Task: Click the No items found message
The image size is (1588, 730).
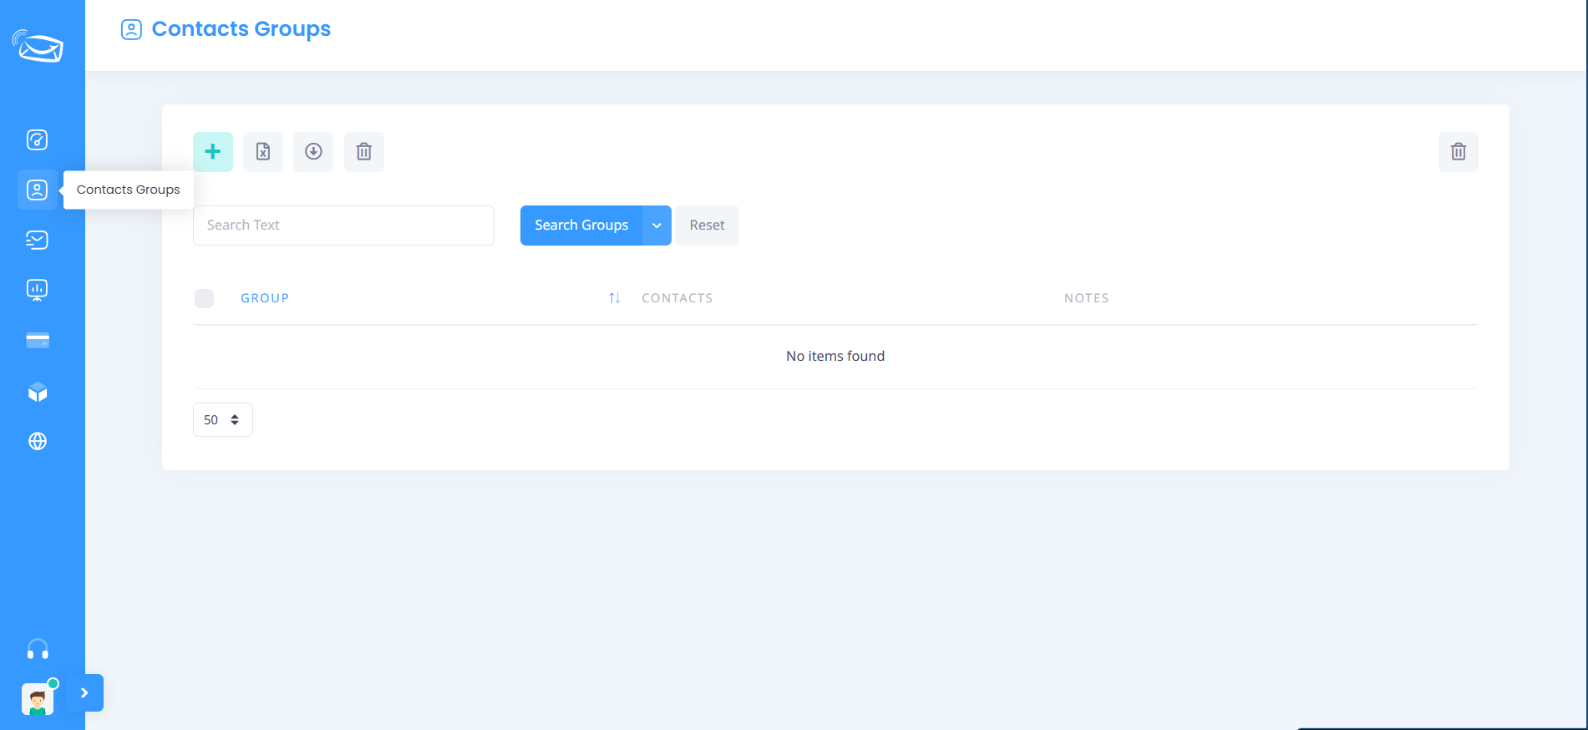Action: [x=835, y=357]
